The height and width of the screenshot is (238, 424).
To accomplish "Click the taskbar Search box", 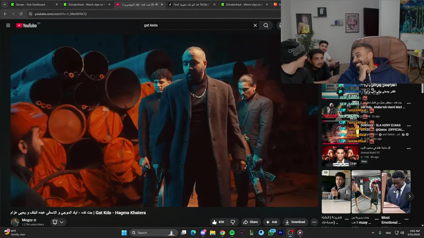I will (x=153, y=233).
